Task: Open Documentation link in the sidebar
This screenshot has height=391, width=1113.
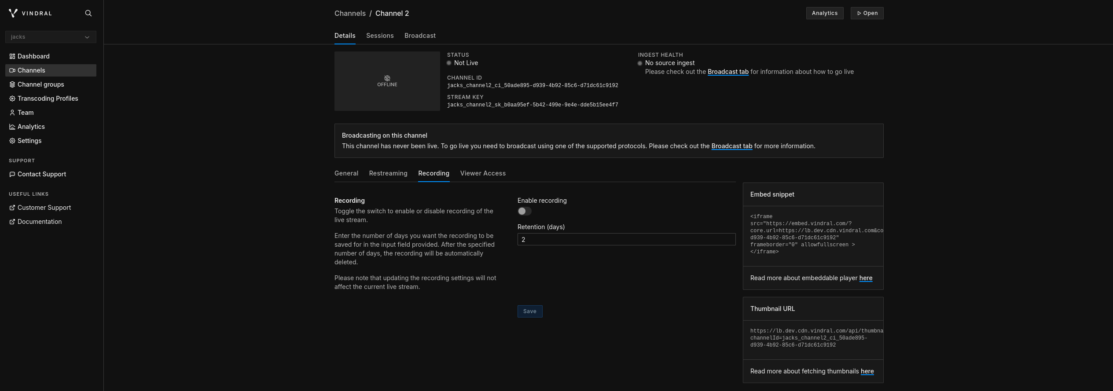Action: point(51,222)
